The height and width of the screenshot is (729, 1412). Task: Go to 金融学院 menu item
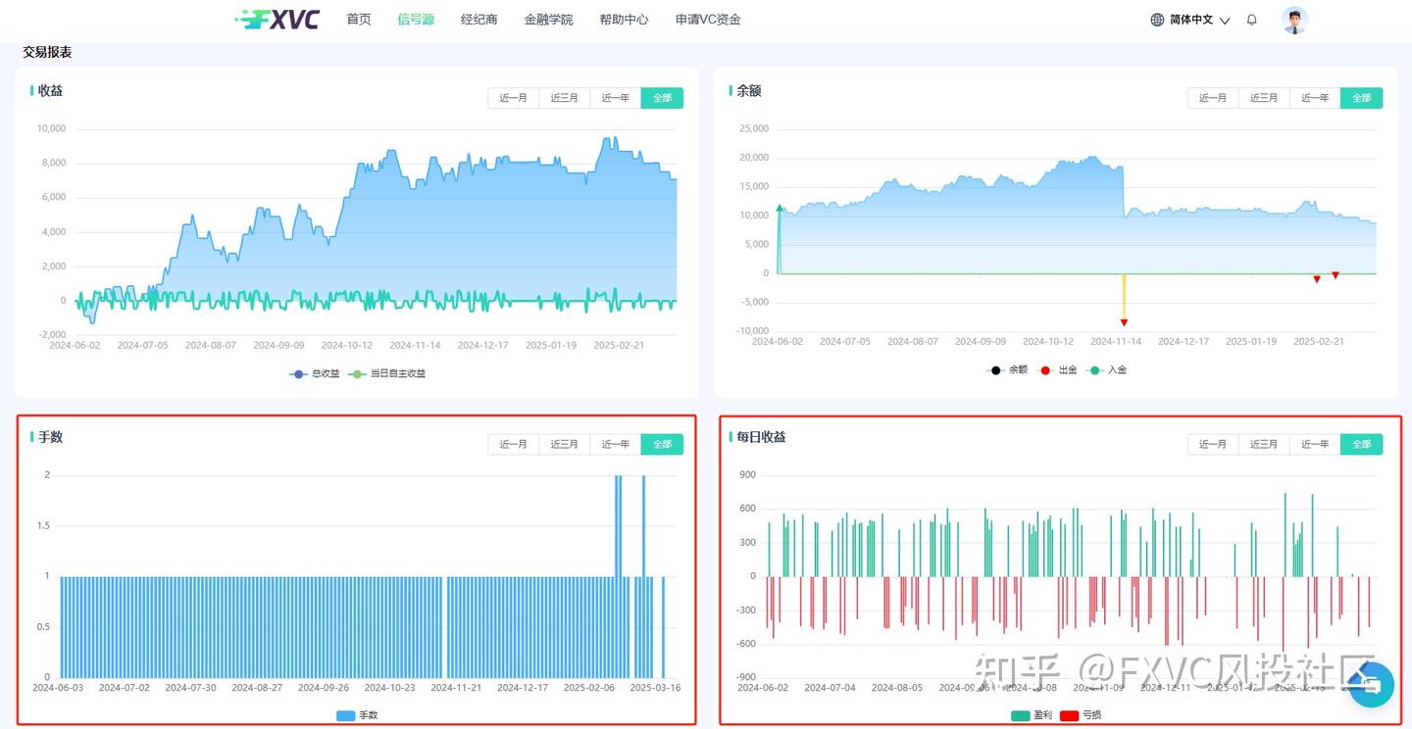[548, 20]
